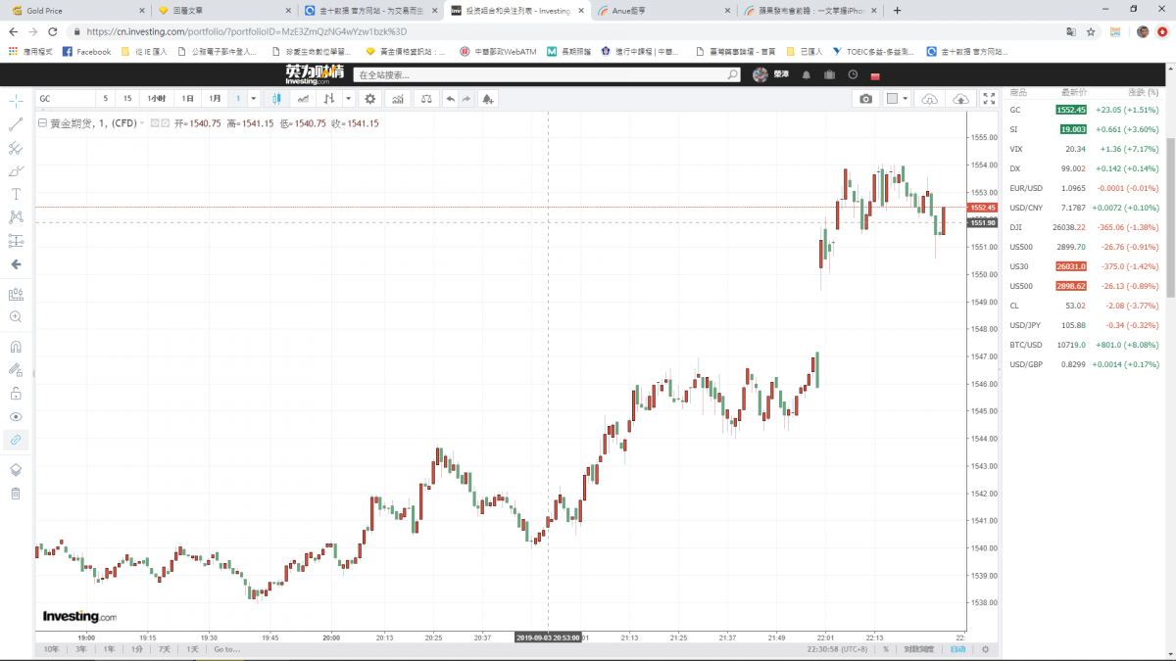Toggle log scale on price axis
Screen dimensions: 1176x661
pos(918,649)
